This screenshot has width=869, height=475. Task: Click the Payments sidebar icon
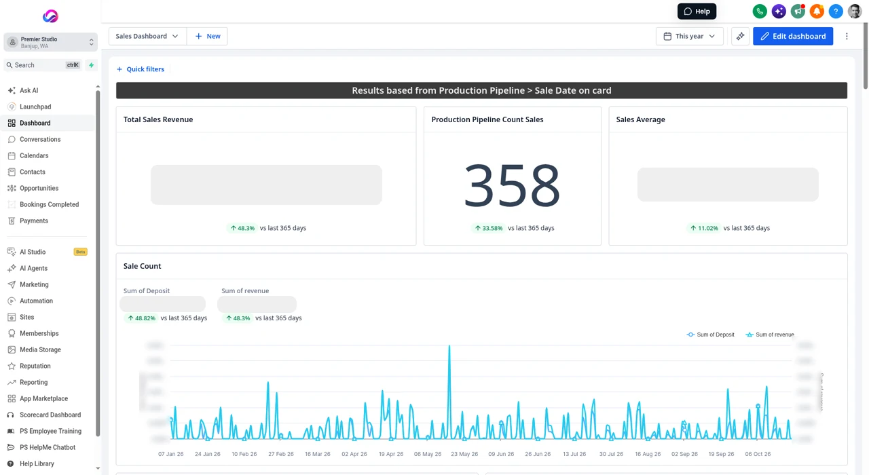coord(12,221)
